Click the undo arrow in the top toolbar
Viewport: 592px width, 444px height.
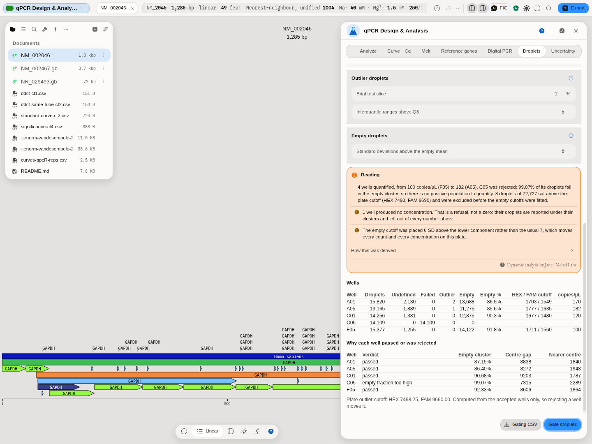point(449,8)
